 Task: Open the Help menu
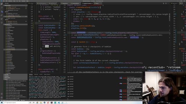27,1
